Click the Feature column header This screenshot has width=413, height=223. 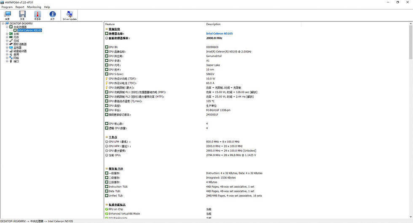click(x=155, y=24)
